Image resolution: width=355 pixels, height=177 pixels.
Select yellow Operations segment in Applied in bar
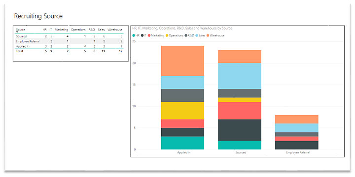(x=182, y=111)
